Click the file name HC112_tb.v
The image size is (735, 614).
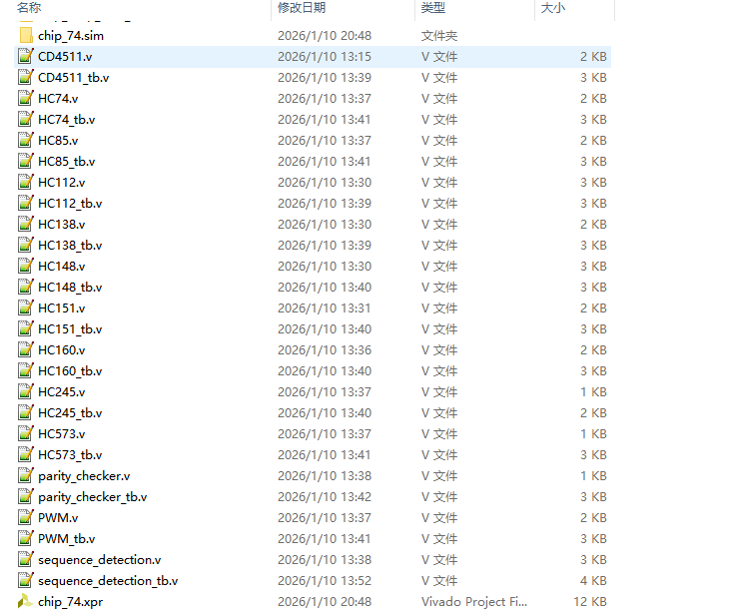(70, 204)
